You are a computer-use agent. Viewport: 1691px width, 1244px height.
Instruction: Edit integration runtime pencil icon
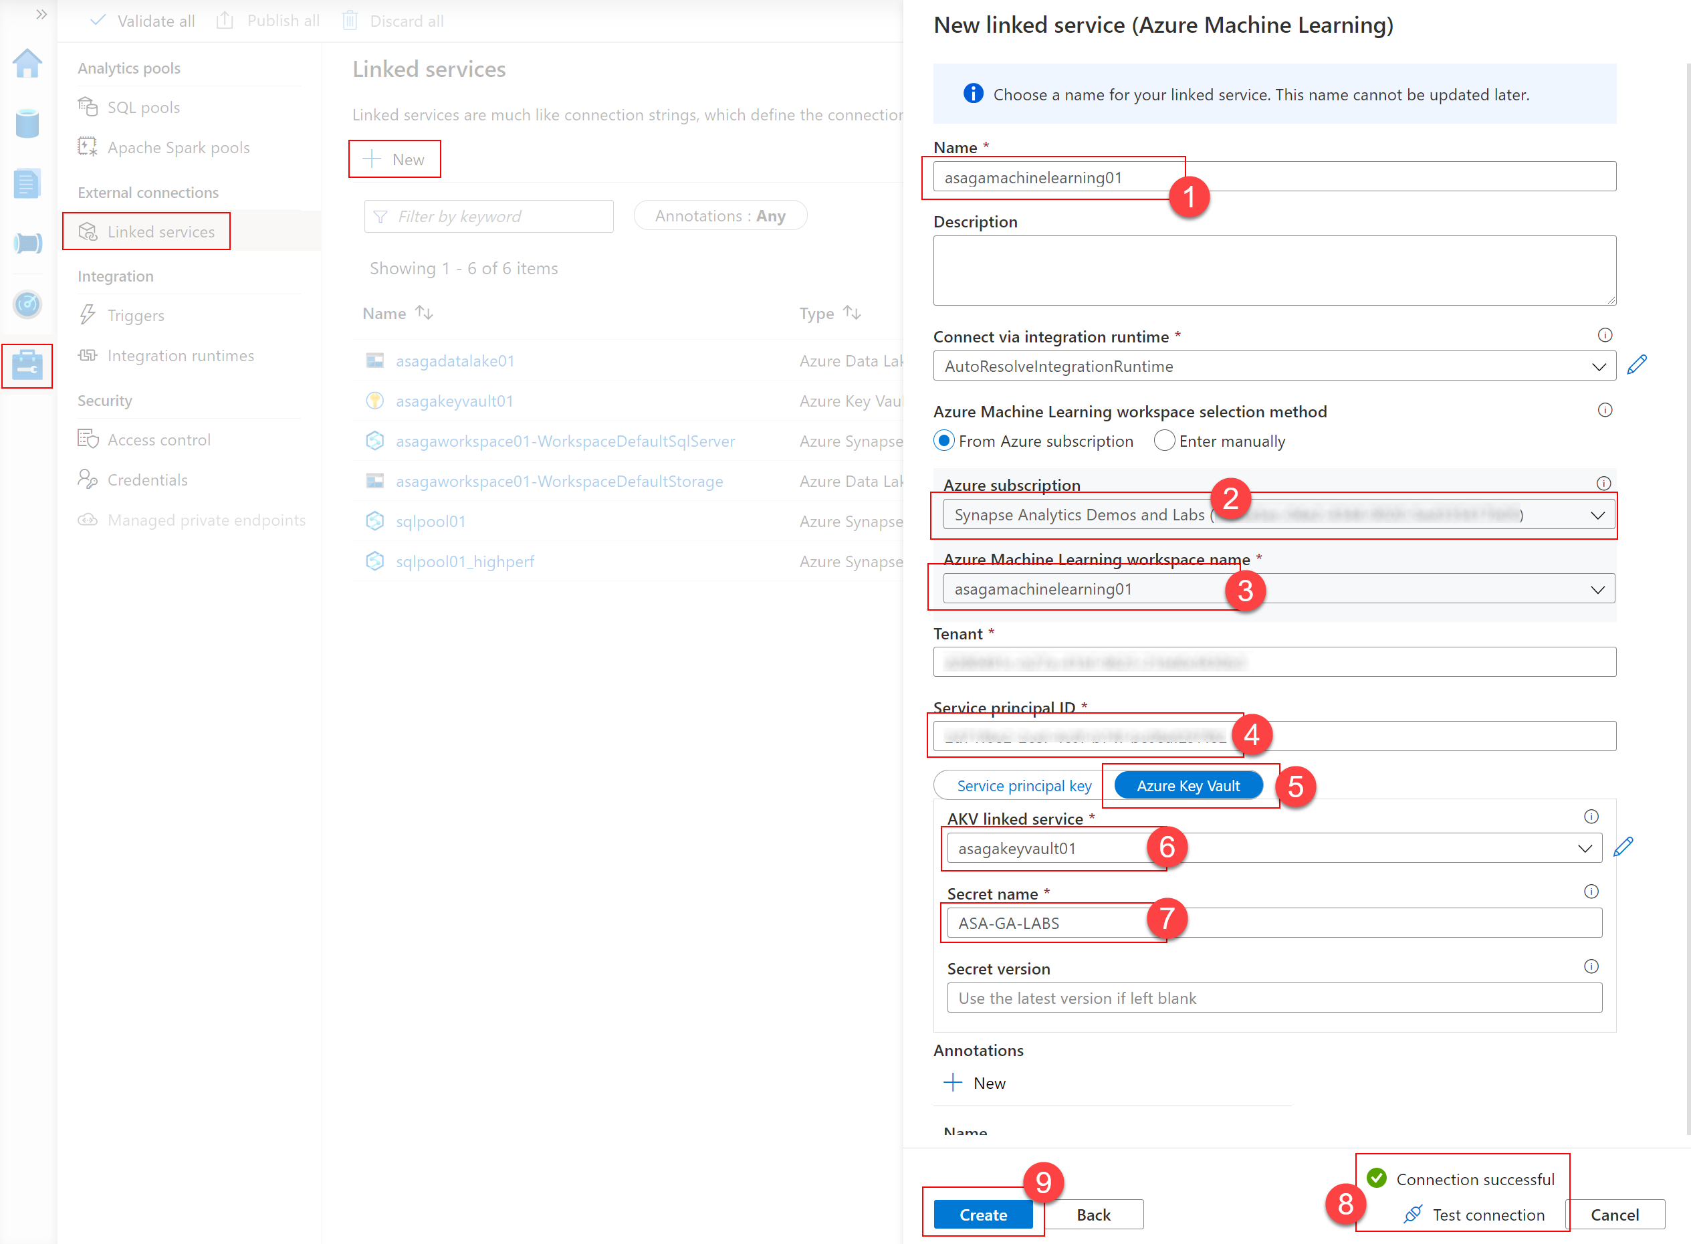click(1637, 365)
